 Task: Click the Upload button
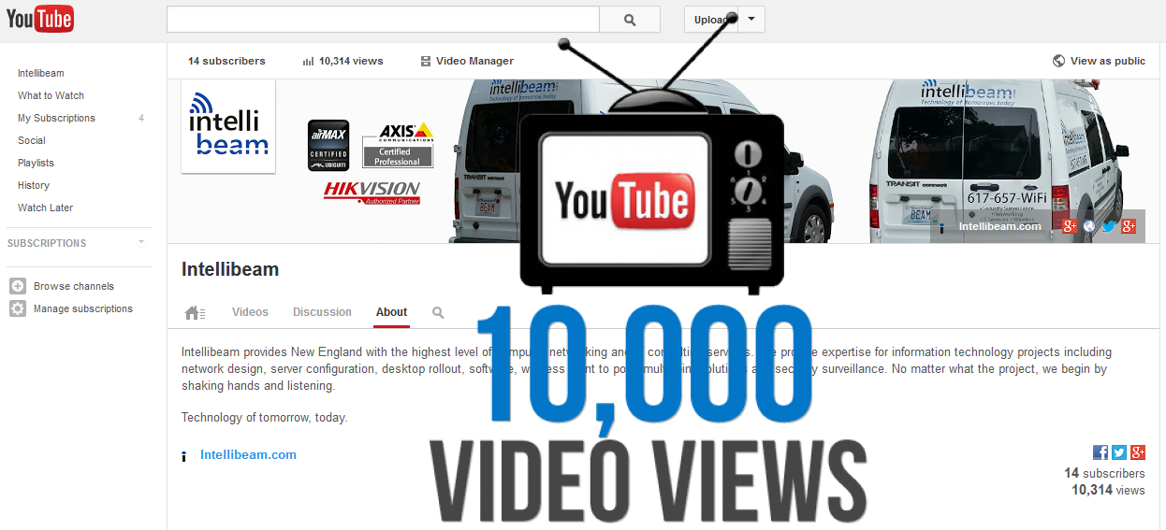(711, 20)
